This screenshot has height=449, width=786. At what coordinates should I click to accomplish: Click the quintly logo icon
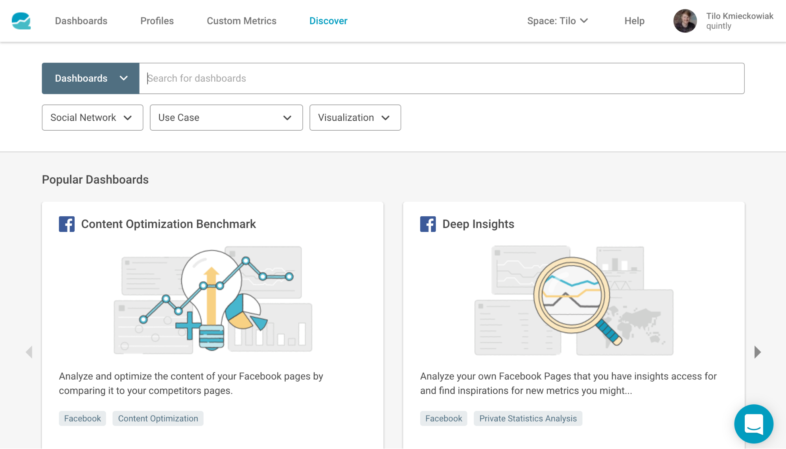click(x=21, y=21)
